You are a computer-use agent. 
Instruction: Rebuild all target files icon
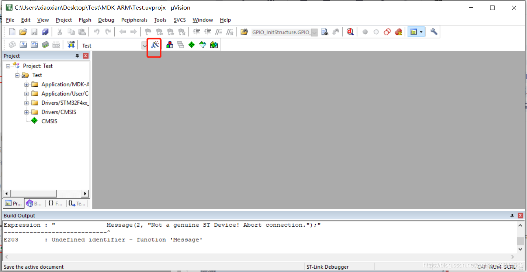click(x=34, y=45)
